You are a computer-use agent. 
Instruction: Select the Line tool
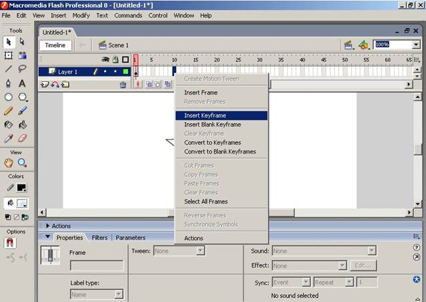point(9,69)
